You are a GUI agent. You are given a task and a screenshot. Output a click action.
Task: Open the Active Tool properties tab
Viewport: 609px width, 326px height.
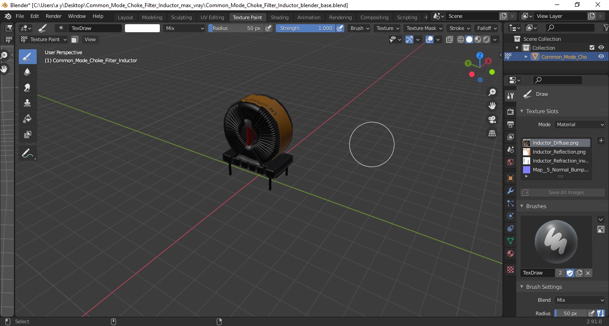click(x=510, y=96)
